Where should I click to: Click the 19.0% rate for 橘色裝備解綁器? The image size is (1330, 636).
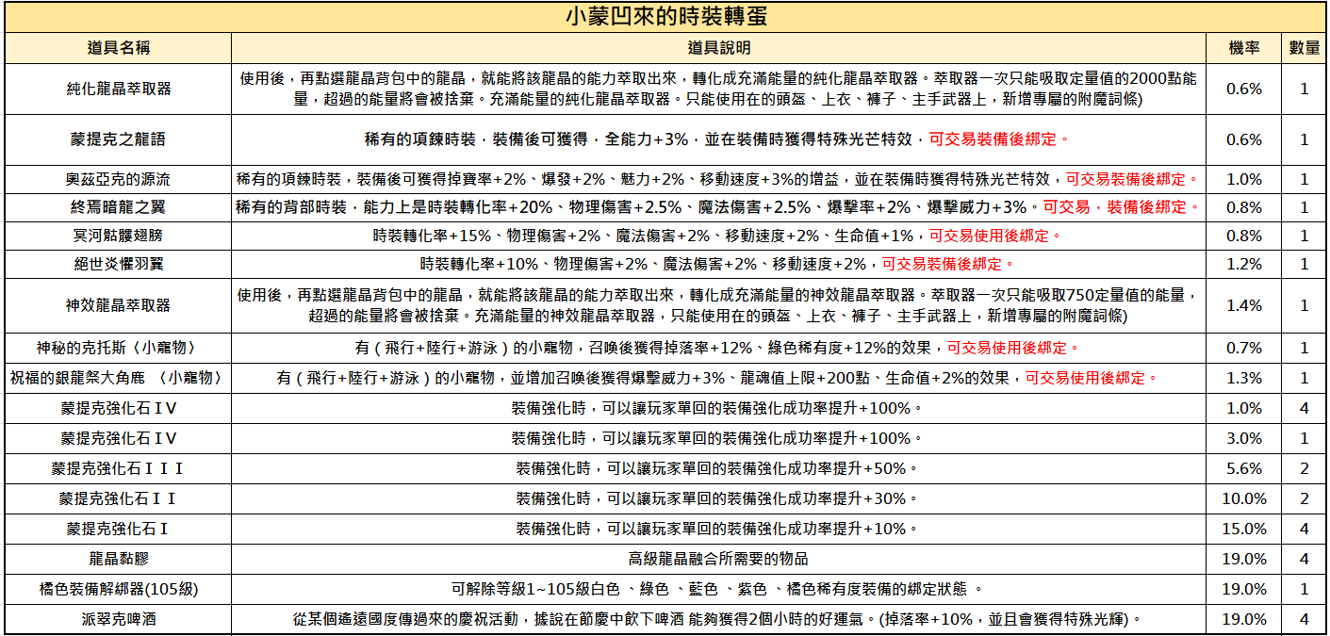click(x=1243, y=589)
